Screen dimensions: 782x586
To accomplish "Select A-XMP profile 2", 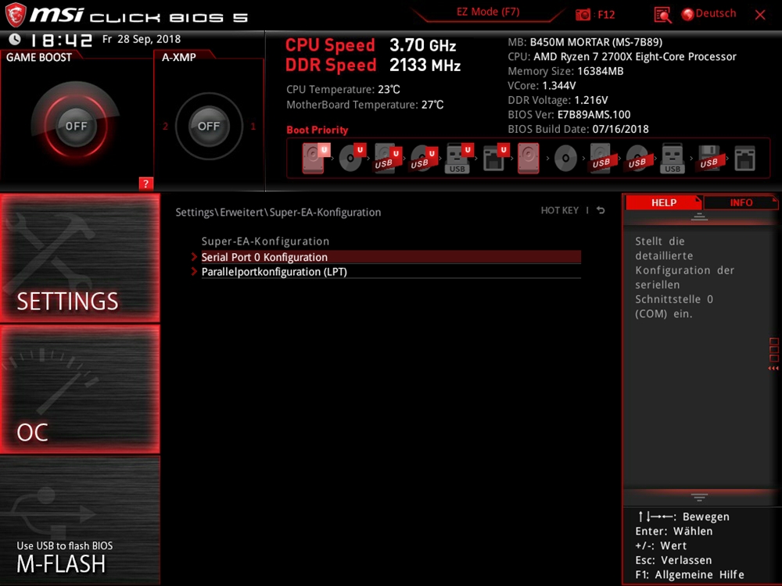I will (x=165, y=127).
